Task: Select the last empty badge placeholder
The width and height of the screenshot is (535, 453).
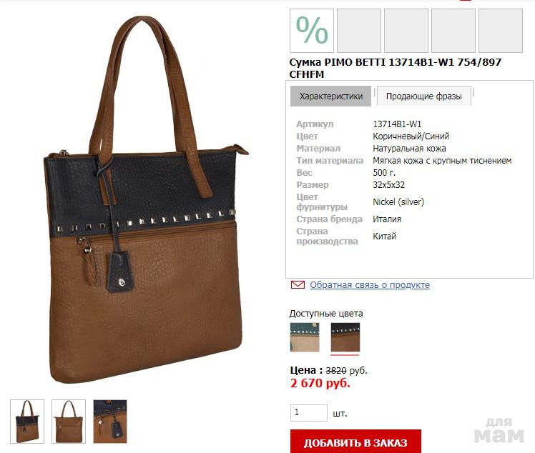Action: 501,31
